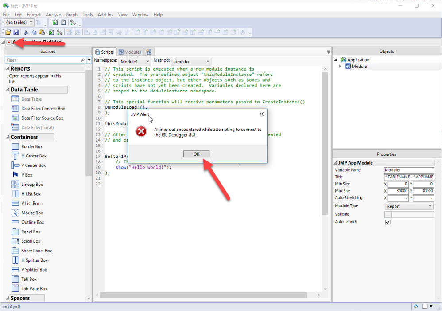Click the Paste clipboard icon
The width and height of the screenshot is (442, 311).
[x=42, y=32]
